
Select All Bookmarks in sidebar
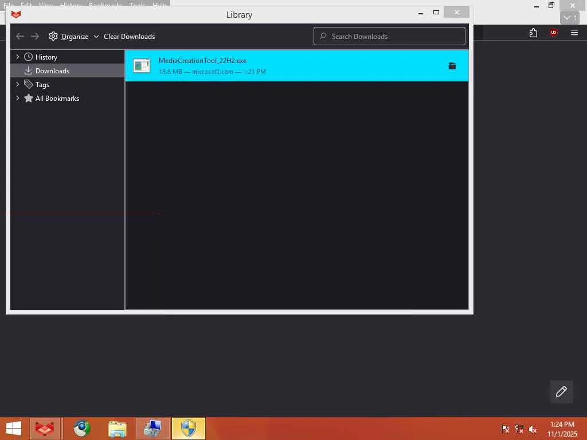(68, 99)
